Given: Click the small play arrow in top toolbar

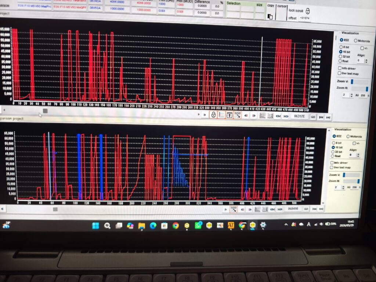Looking at the screenshot, I should (199, 115).
